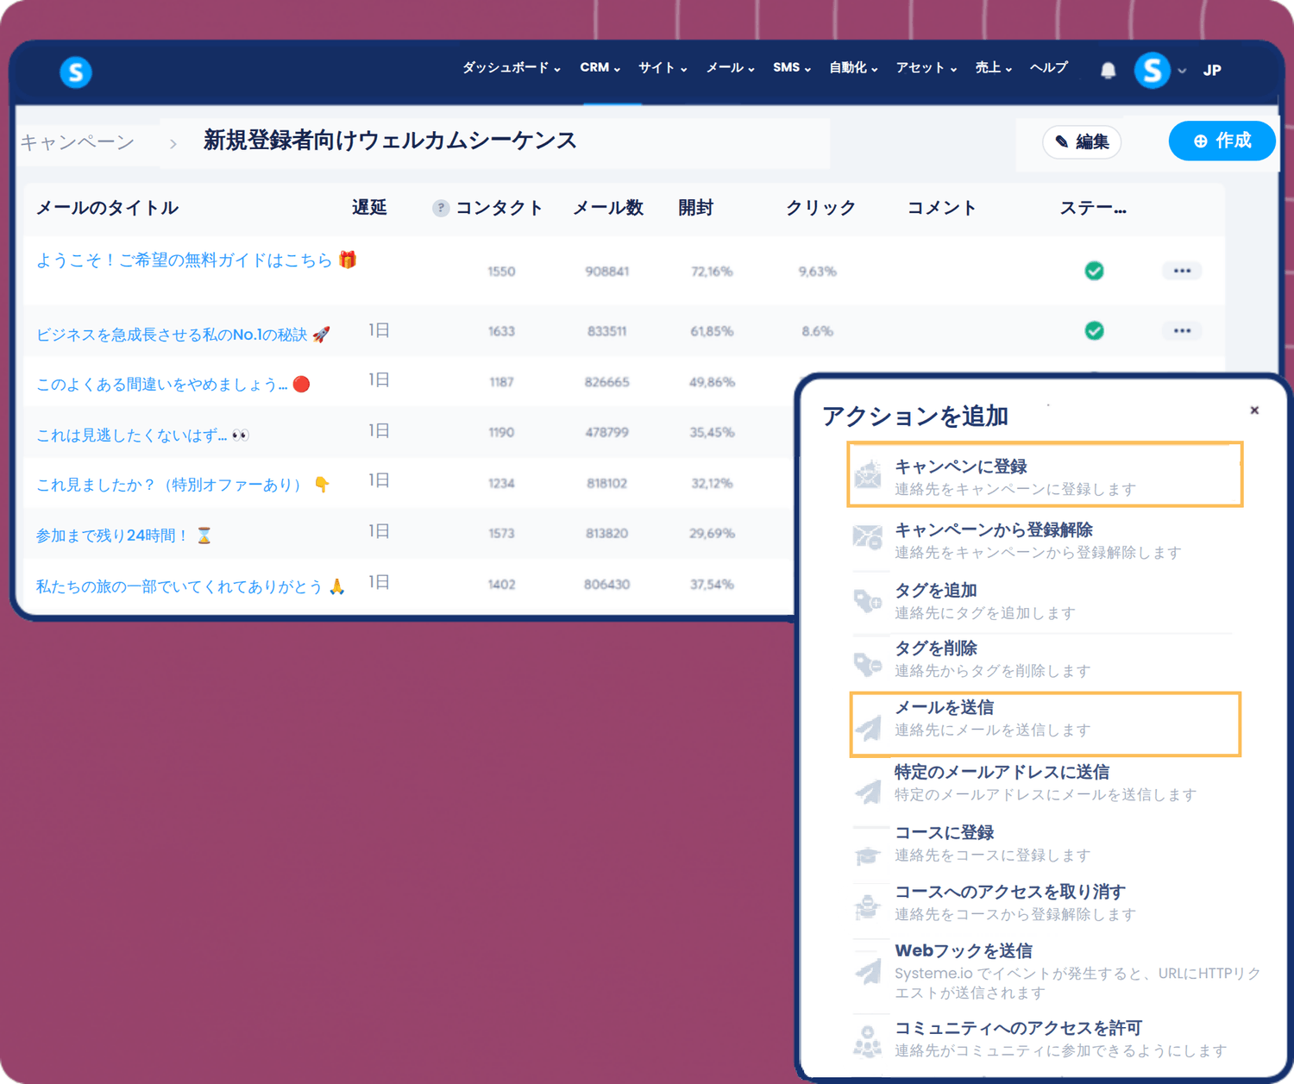Open the account avatar menu
Screen dimensions: 1294x1084
click(x=1153, y=71)
